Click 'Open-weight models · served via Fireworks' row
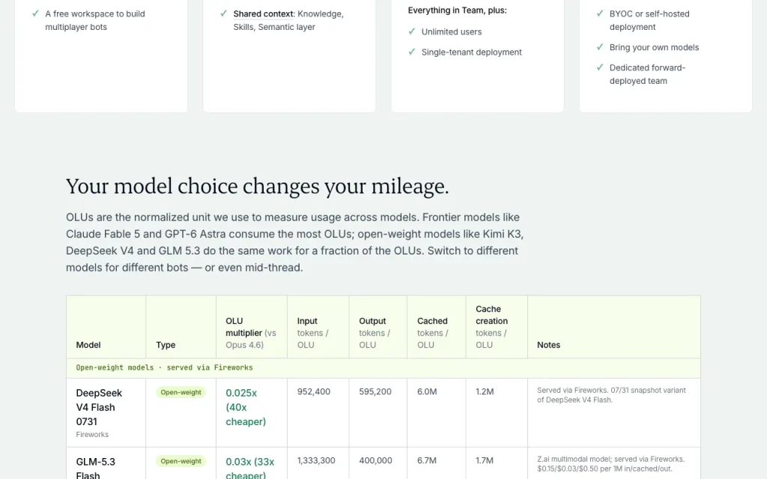Screen dimensions: 767x479 (383, 368)
